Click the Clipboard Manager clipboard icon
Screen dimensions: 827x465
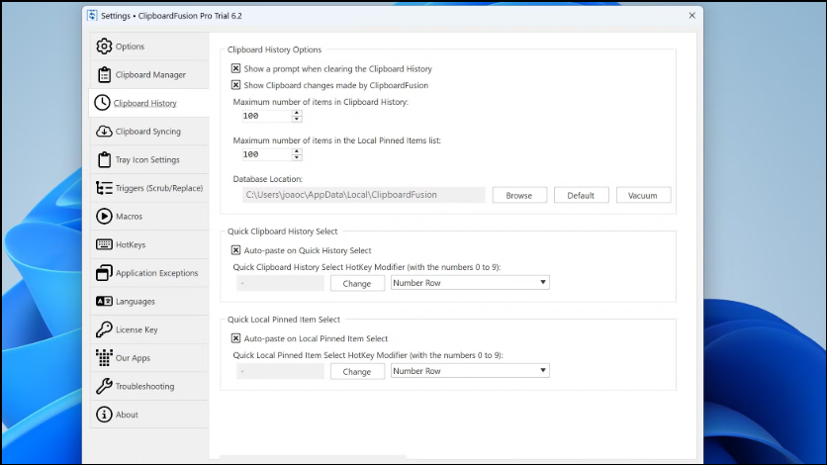pyautogui.click(x=104, y=75)
